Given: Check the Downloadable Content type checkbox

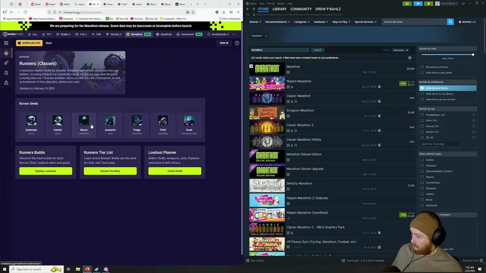Looking at the screenshot, I should 422,171.
